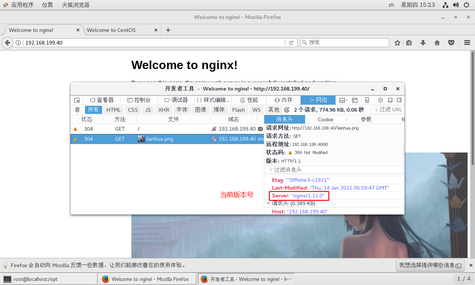The height and width of the screenshot is (285, 475).
Task: Switch to the Cookie tab
Action: click(325, 119)
